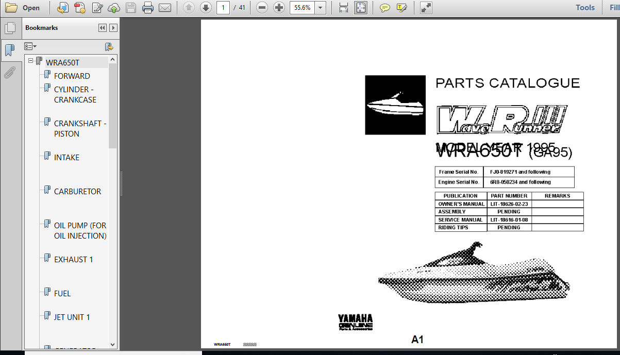Open the CYLINDER - CRANKCASE bookmark

75,95
